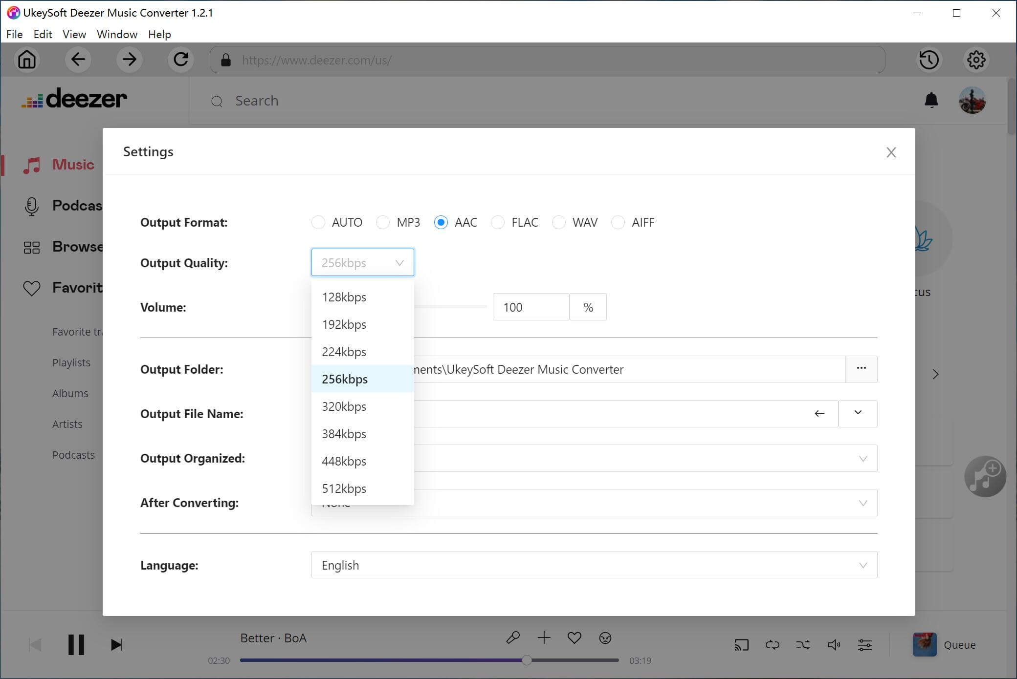This screenshot has width=1017, height=679.
Task: Pause the playing track
Action: (x=76, y=645)
